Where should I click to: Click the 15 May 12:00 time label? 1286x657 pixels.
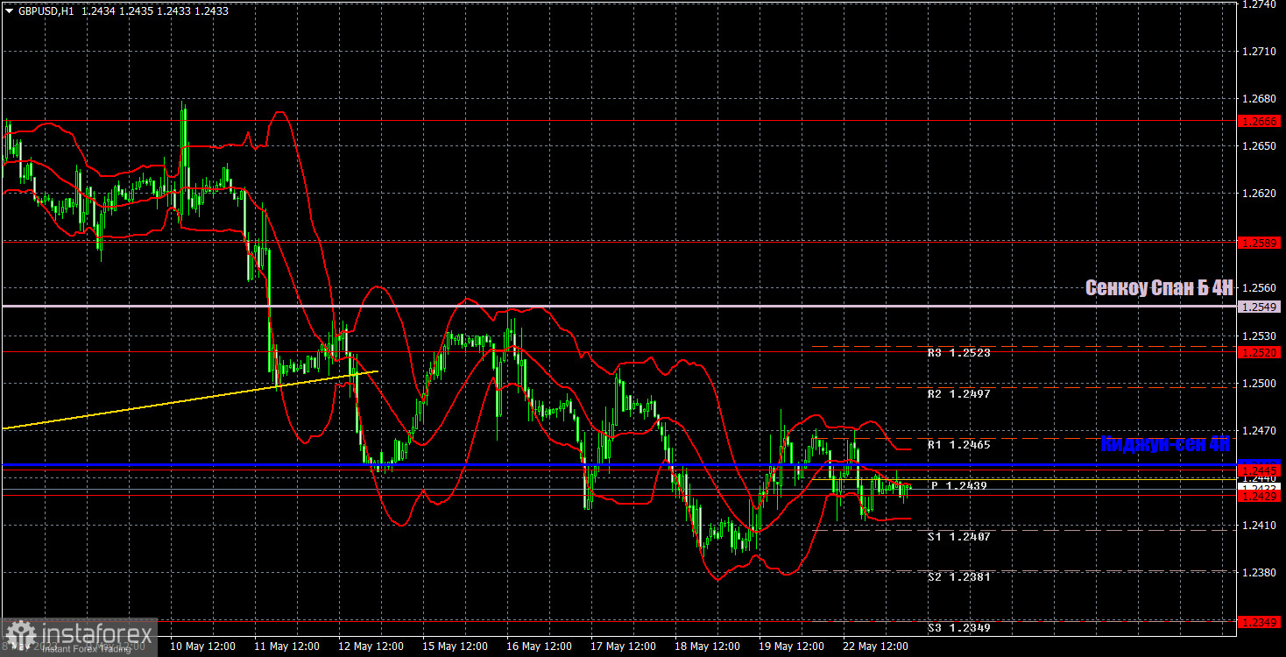click(x=455, y=646)
